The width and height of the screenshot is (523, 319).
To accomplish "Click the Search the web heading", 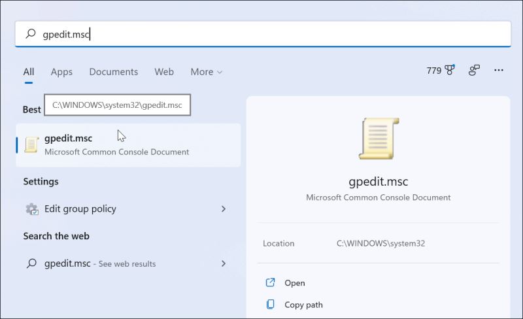I will click(x=56, y=236).
